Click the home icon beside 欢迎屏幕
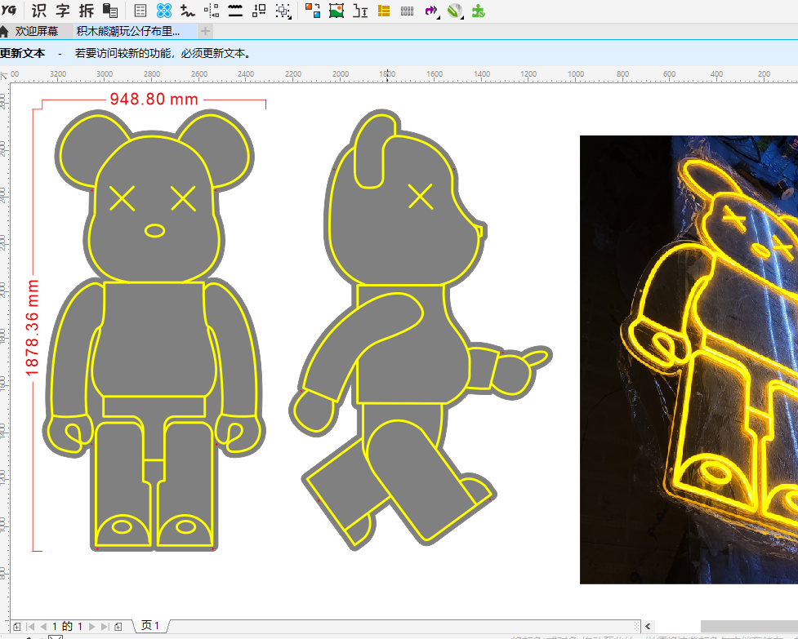 [4, 32]
